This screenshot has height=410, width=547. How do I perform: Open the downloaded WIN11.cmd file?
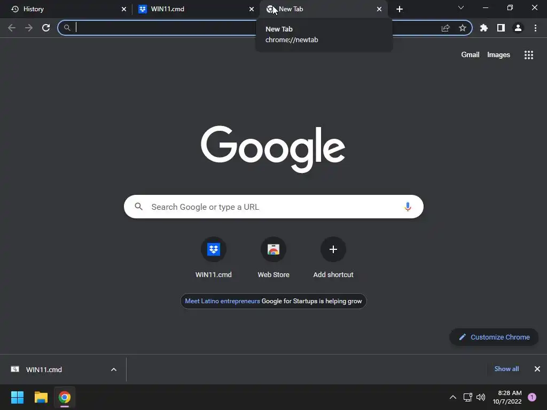[44, 369]
